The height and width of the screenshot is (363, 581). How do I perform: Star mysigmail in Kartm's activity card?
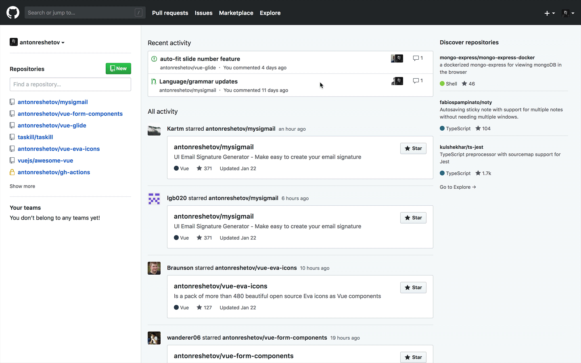coord(413,148)
